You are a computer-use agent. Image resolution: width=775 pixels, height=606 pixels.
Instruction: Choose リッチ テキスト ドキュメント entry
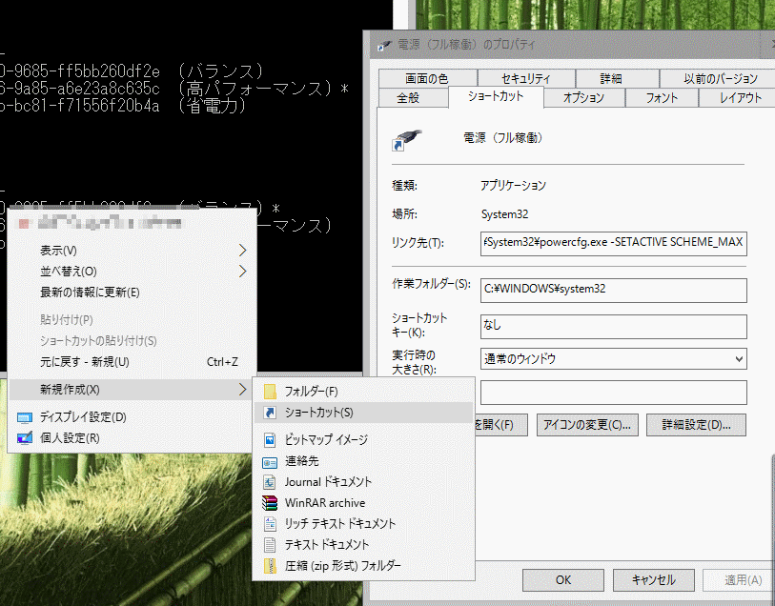(363, 523)
